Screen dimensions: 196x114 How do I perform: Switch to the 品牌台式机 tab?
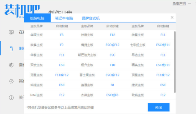pyautogui.click(x=90, y=18)
